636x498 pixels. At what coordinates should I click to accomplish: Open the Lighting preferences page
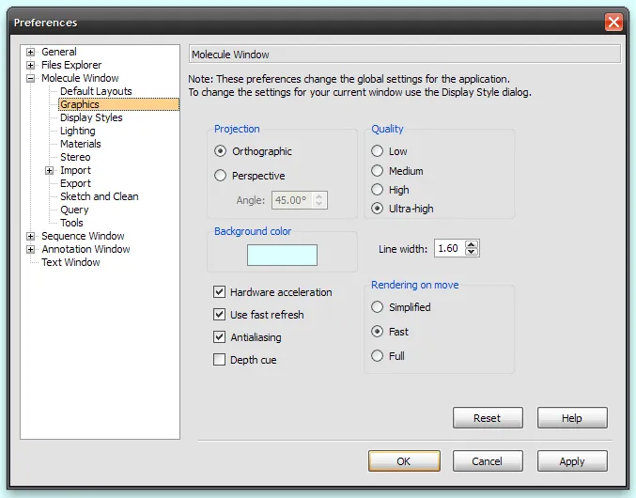pos(77,132)
